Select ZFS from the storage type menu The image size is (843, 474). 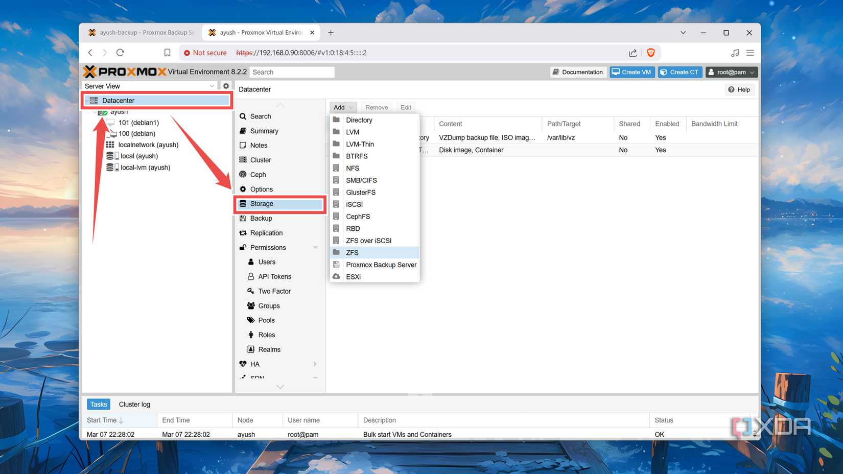353,252
